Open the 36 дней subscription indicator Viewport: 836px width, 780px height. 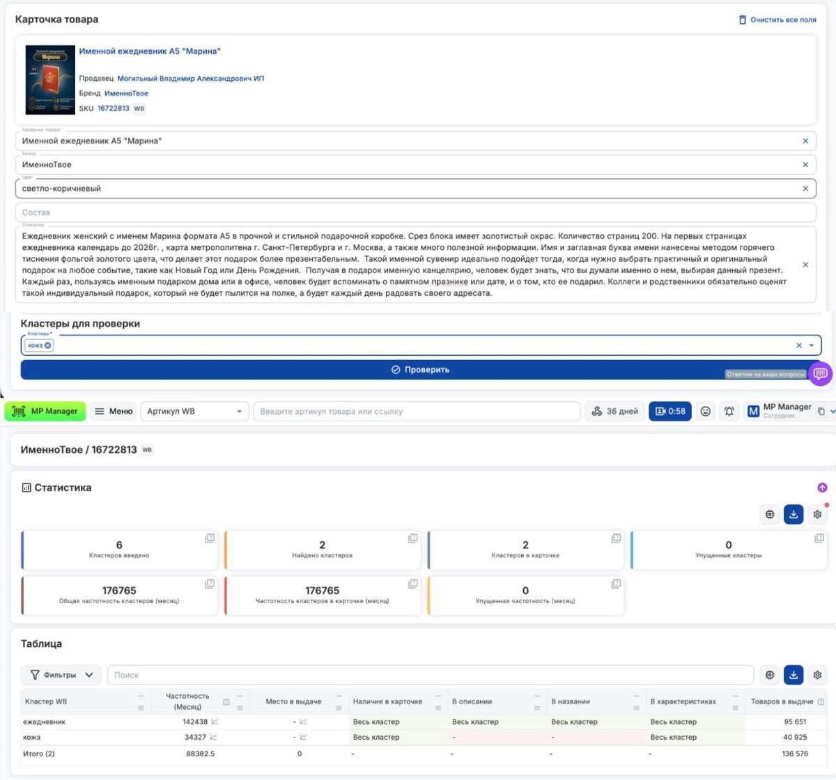(x=614, y=411)
